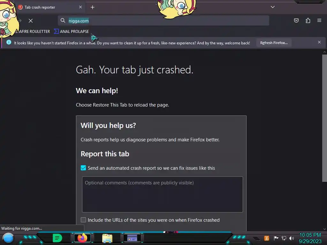The image size is (327, 245).
Task: Click the taskbar clock showing 10:05 PM
Action: tap(310, 238)
